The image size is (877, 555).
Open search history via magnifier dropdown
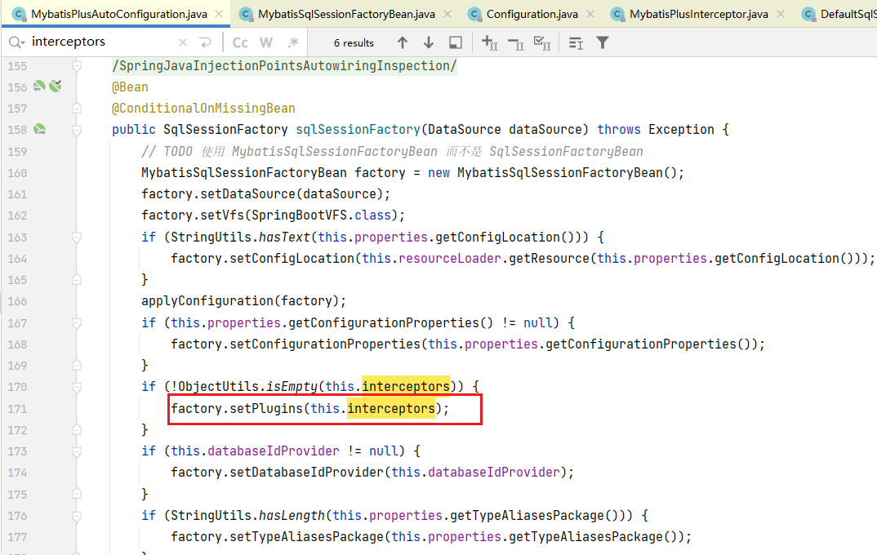click(16, 42)
